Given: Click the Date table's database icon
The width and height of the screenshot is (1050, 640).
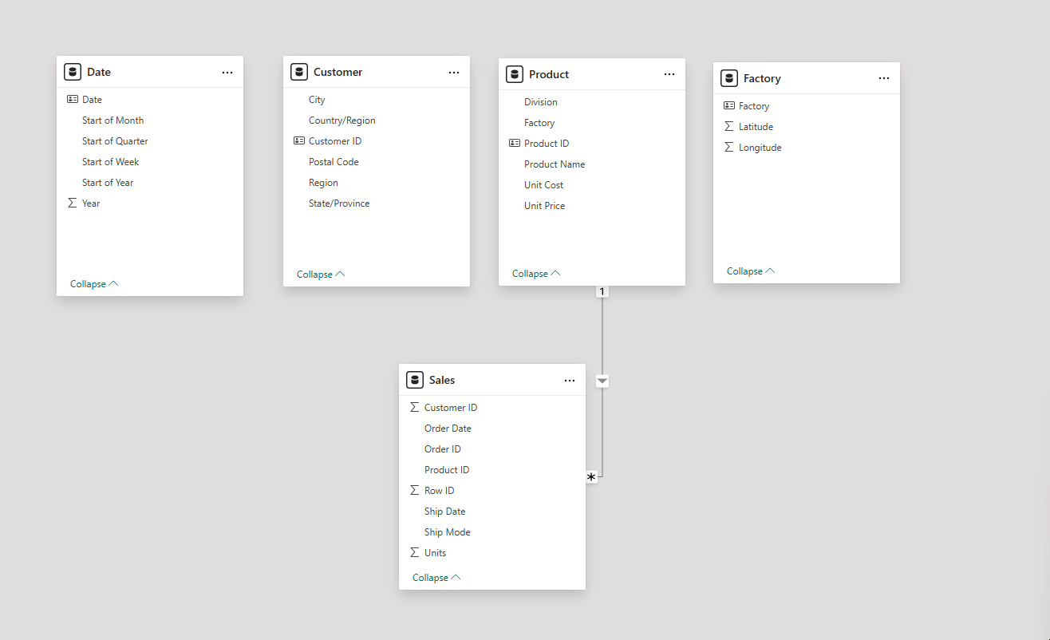Looking at the screenshot, I should (x=73, y=72).
